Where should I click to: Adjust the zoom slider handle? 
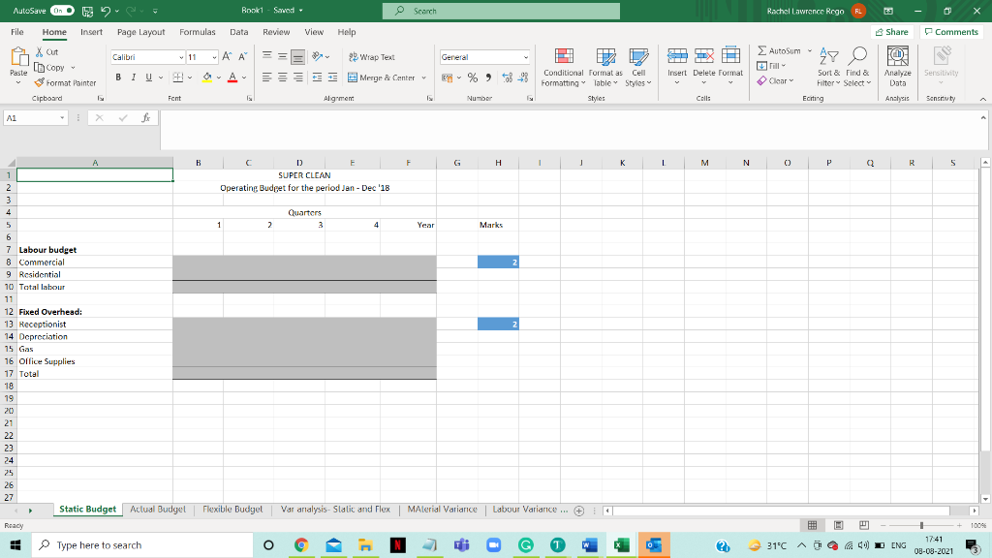[921, 525]
